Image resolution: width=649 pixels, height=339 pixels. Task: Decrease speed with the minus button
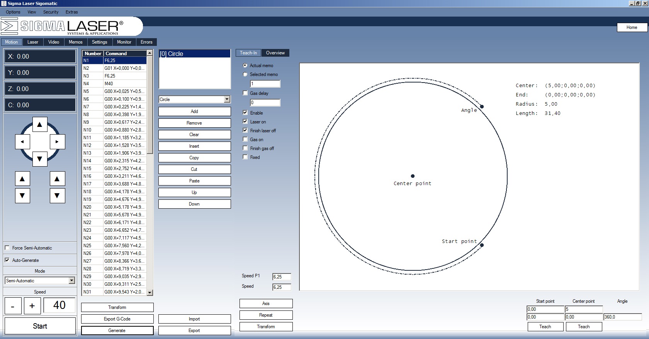coord(13,306)
